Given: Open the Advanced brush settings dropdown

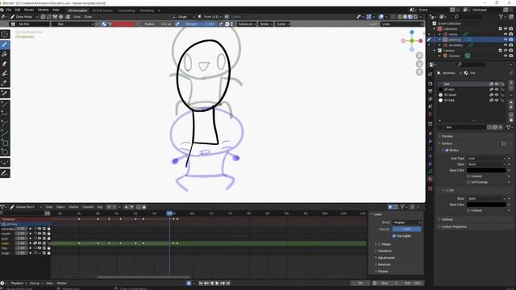Looking at the screenshot, I should (x=246, y=24).
